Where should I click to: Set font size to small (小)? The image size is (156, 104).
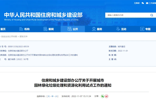(x=56, y=96)
